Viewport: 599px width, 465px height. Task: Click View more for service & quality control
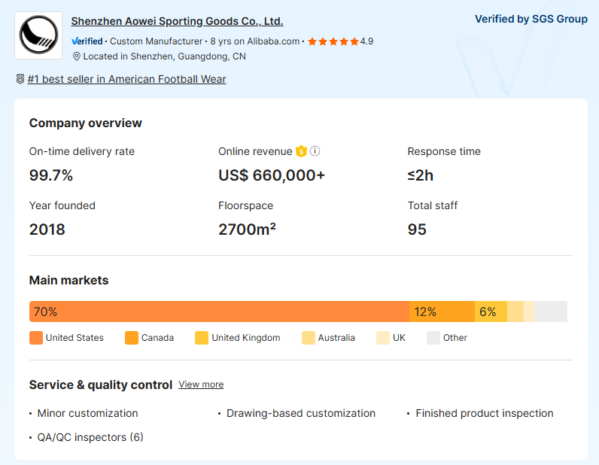(201, 384)
